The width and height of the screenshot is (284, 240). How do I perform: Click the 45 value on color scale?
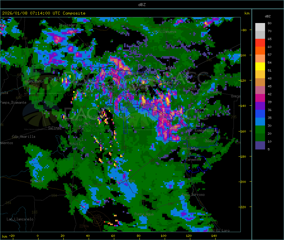pyautogui.click(x=269, y=86)
